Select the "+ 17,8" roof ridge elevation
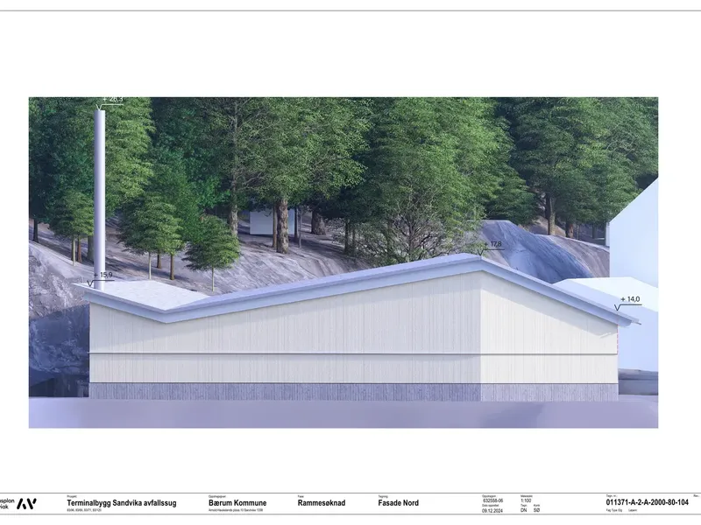Image resolution: width=701 pixels, height=525 pixels. pos(492,244)
